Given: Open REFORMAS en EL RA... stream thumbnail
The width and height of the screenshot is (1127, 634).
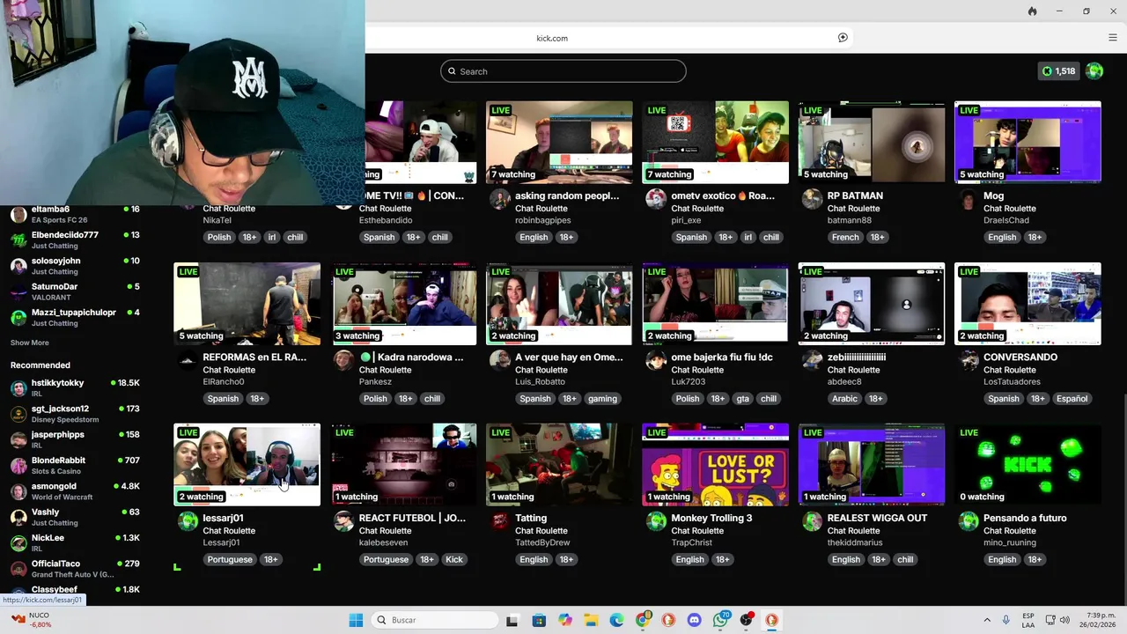Looking at the screenshot, I should [x=247, y=304].
